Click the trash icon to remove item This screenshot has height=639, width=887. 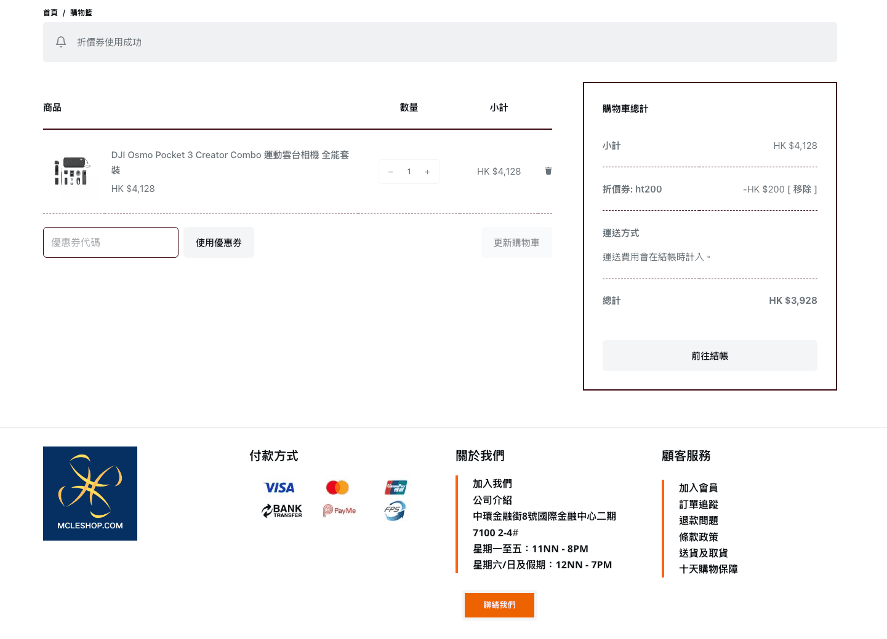(548, 171)
